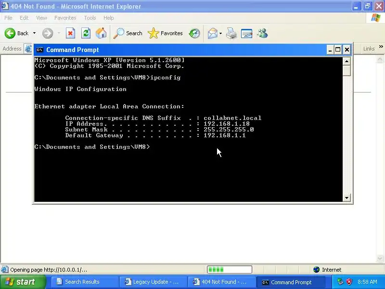Refresh the page with the green arrows icon
Image resolution: width=385 pixels, height=289 pixels.
pyautogui.click(x=86, y=33)
